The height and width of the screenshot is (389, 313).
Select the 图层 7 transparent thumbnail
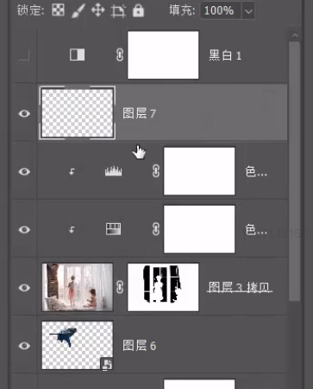tap(78, 113)
